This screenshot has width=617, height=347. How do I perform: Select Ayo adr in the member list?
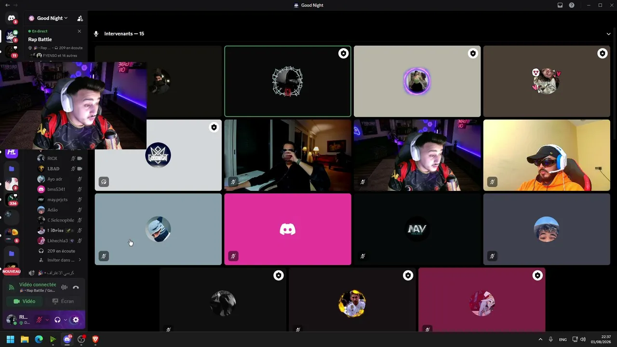click(59, 179)
